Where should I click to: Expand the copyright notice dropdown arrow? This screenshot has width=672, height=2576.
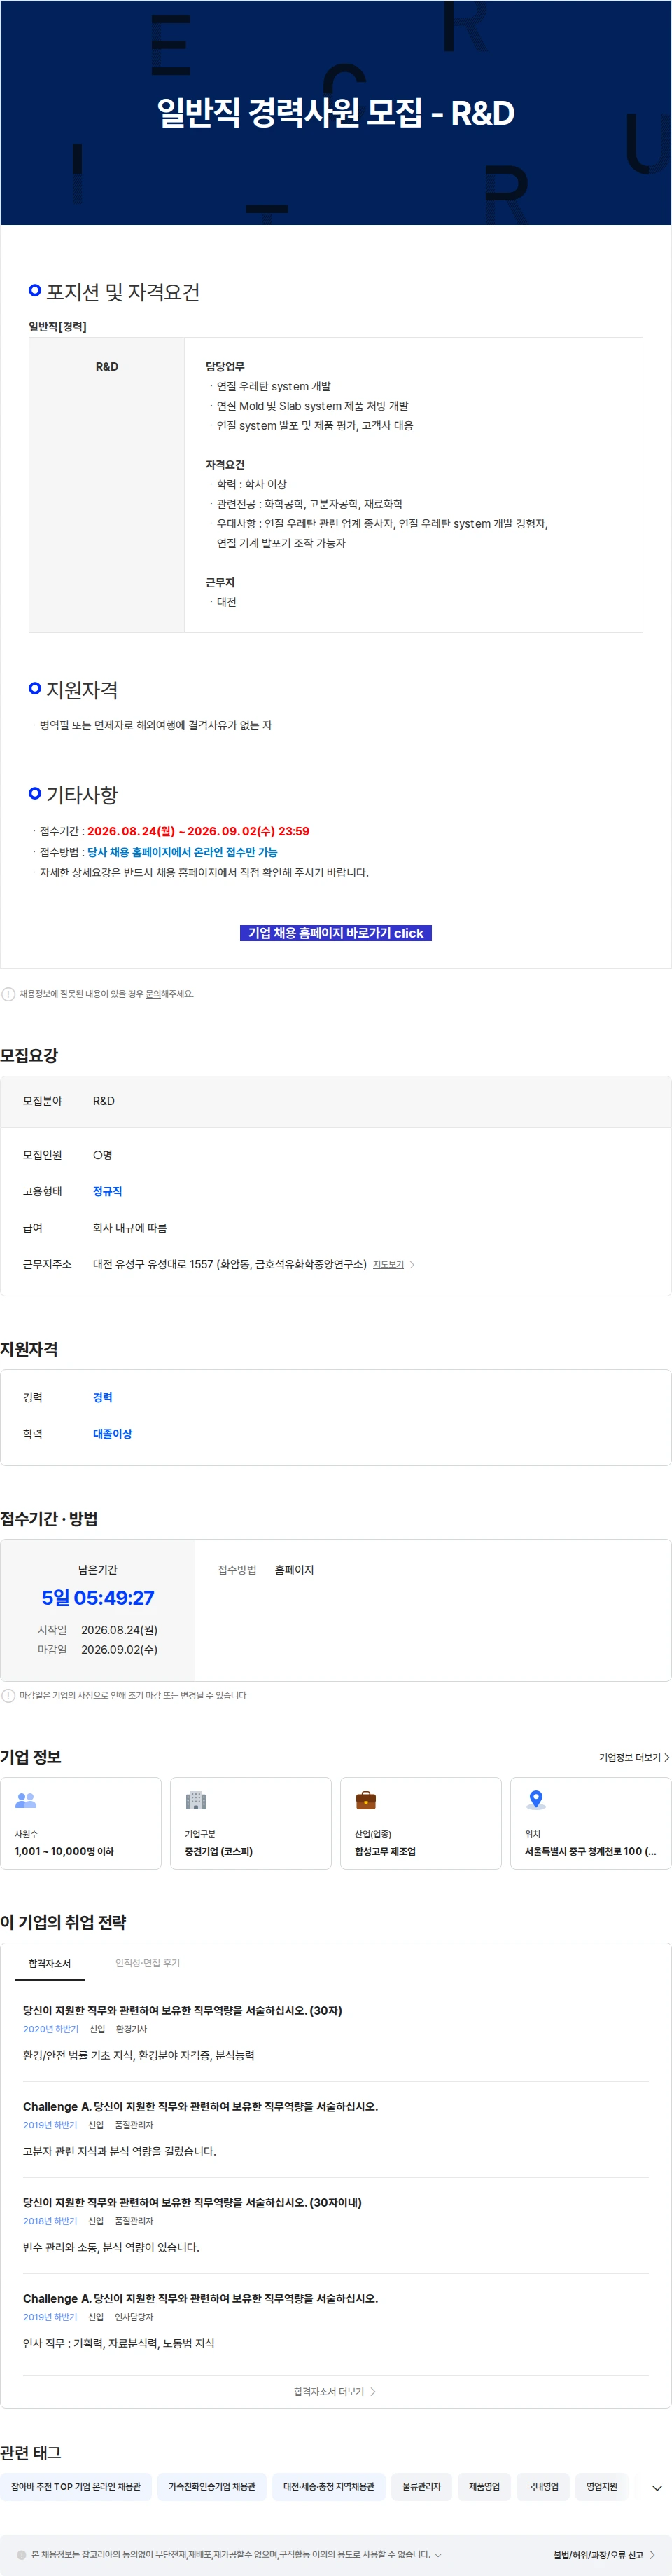[437, 2554]
